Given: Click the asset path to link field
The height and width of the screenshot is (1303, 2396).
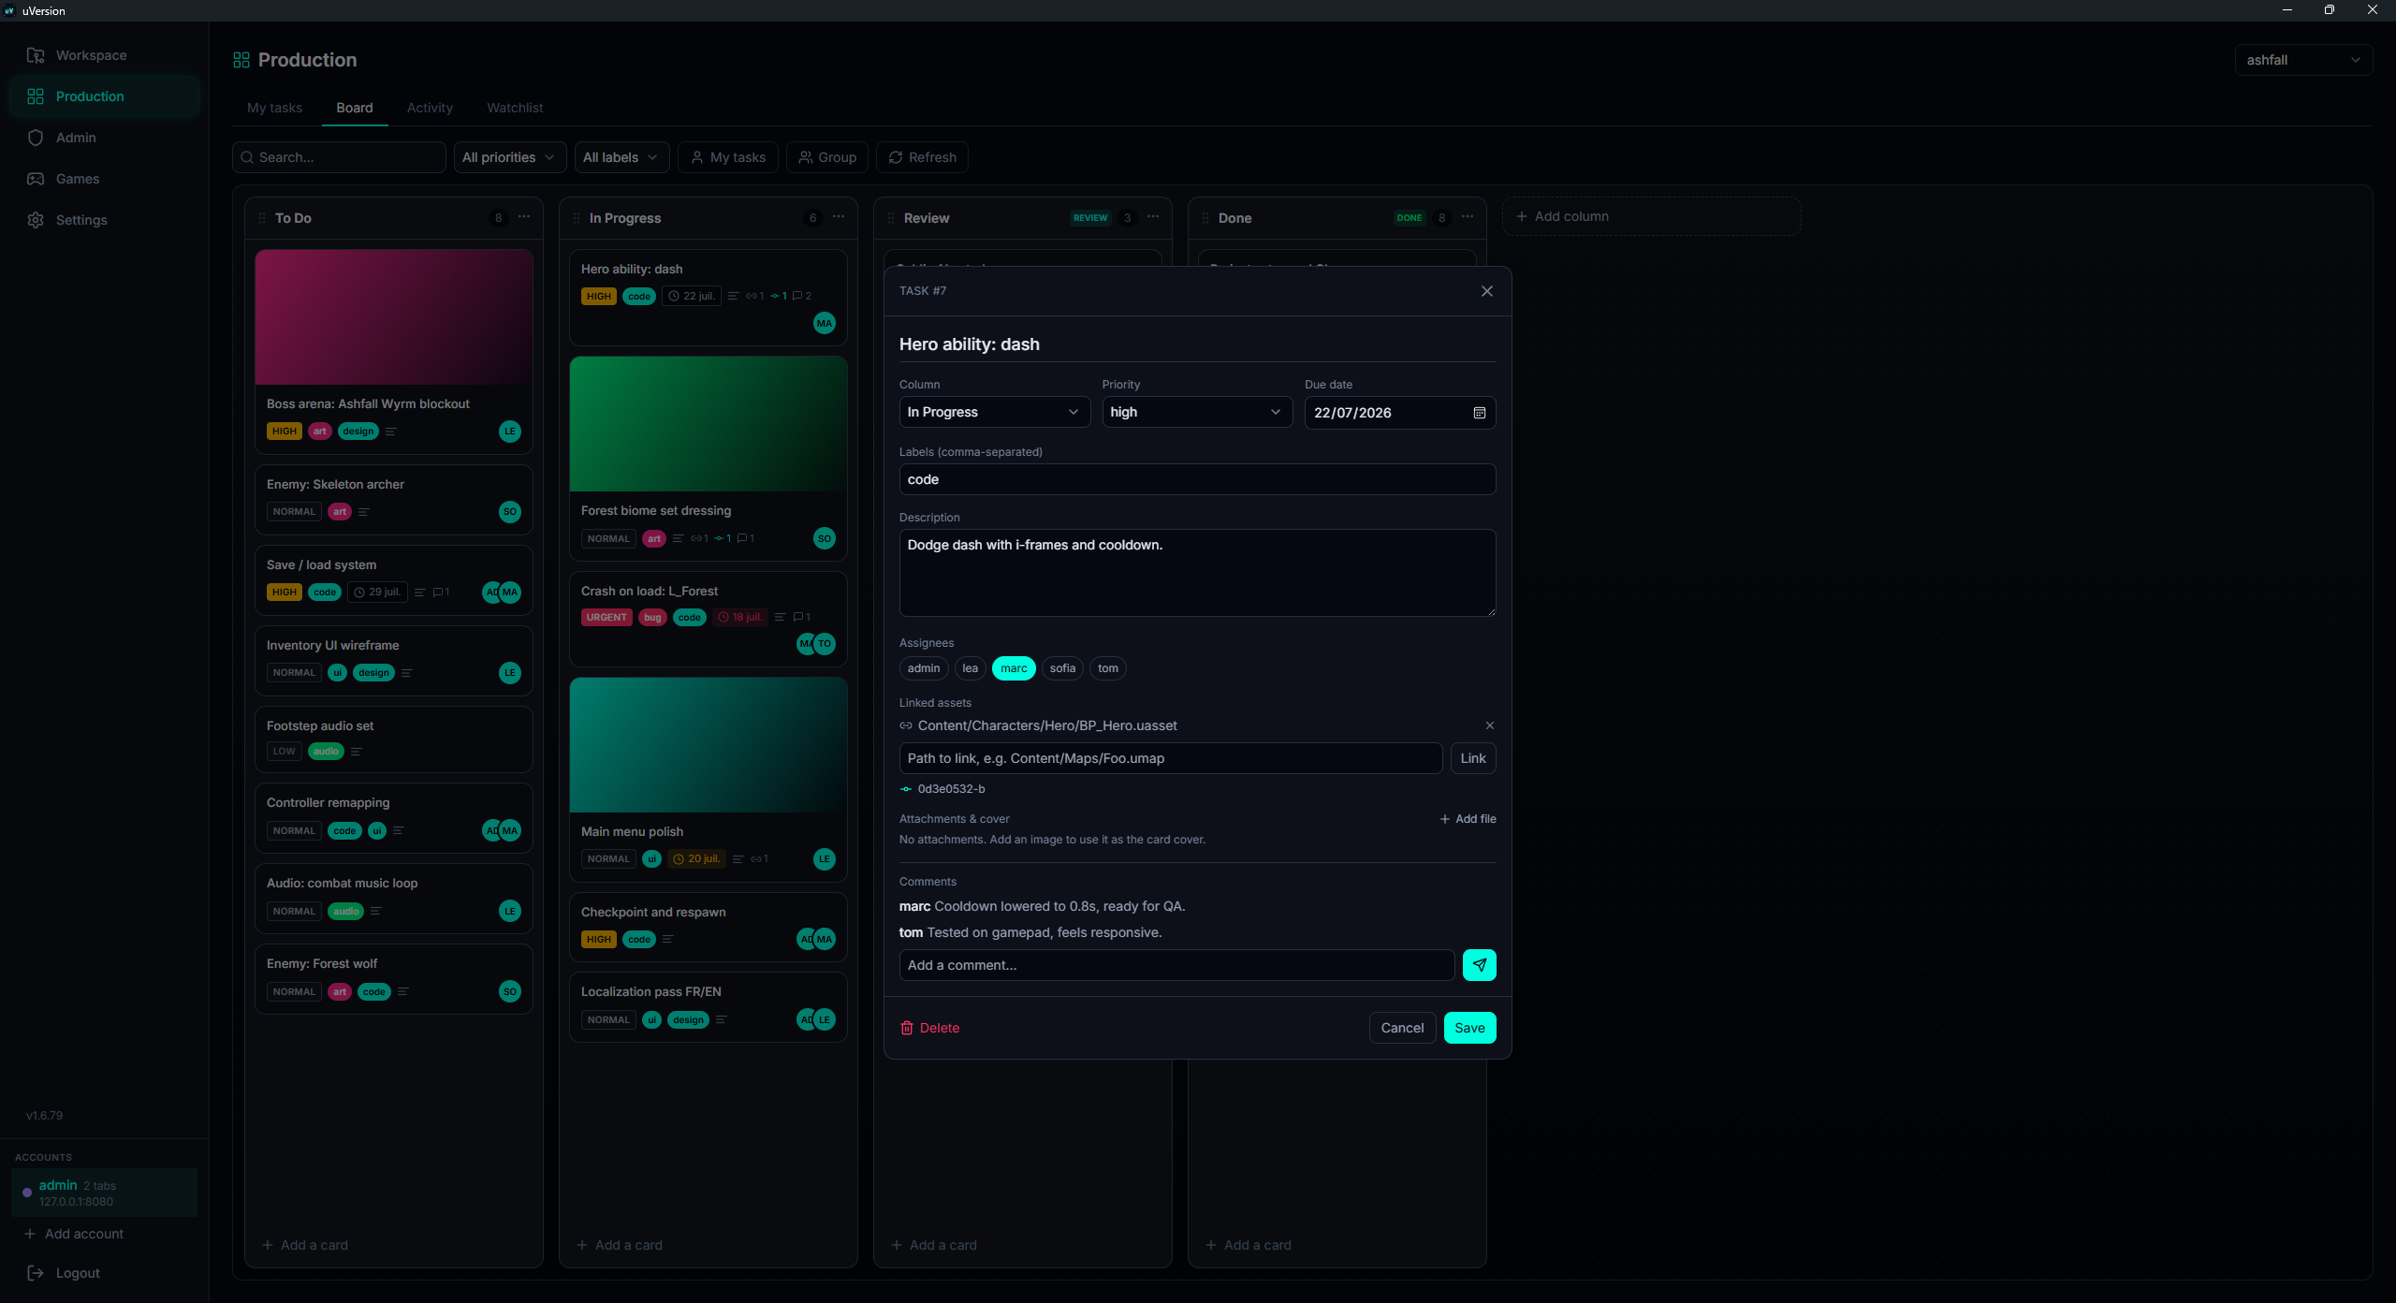Looking at the screenshot, I should [1170, 758].
